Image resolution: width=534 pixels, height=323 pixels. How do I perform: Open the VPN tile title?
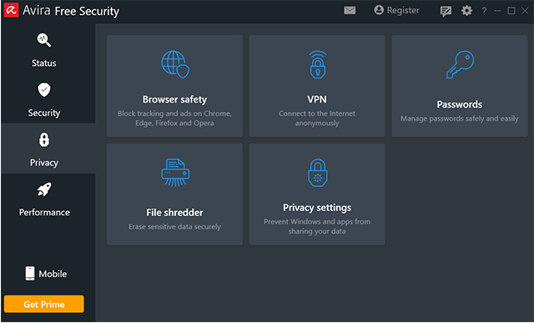[x=317, y=99]
